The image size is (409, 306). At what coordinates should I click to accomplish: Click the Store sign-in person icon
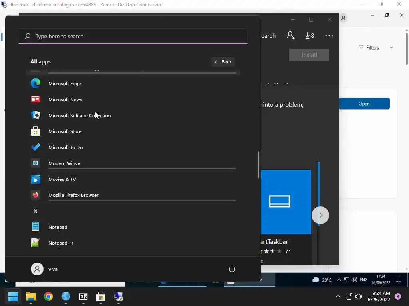click(291, 35)
